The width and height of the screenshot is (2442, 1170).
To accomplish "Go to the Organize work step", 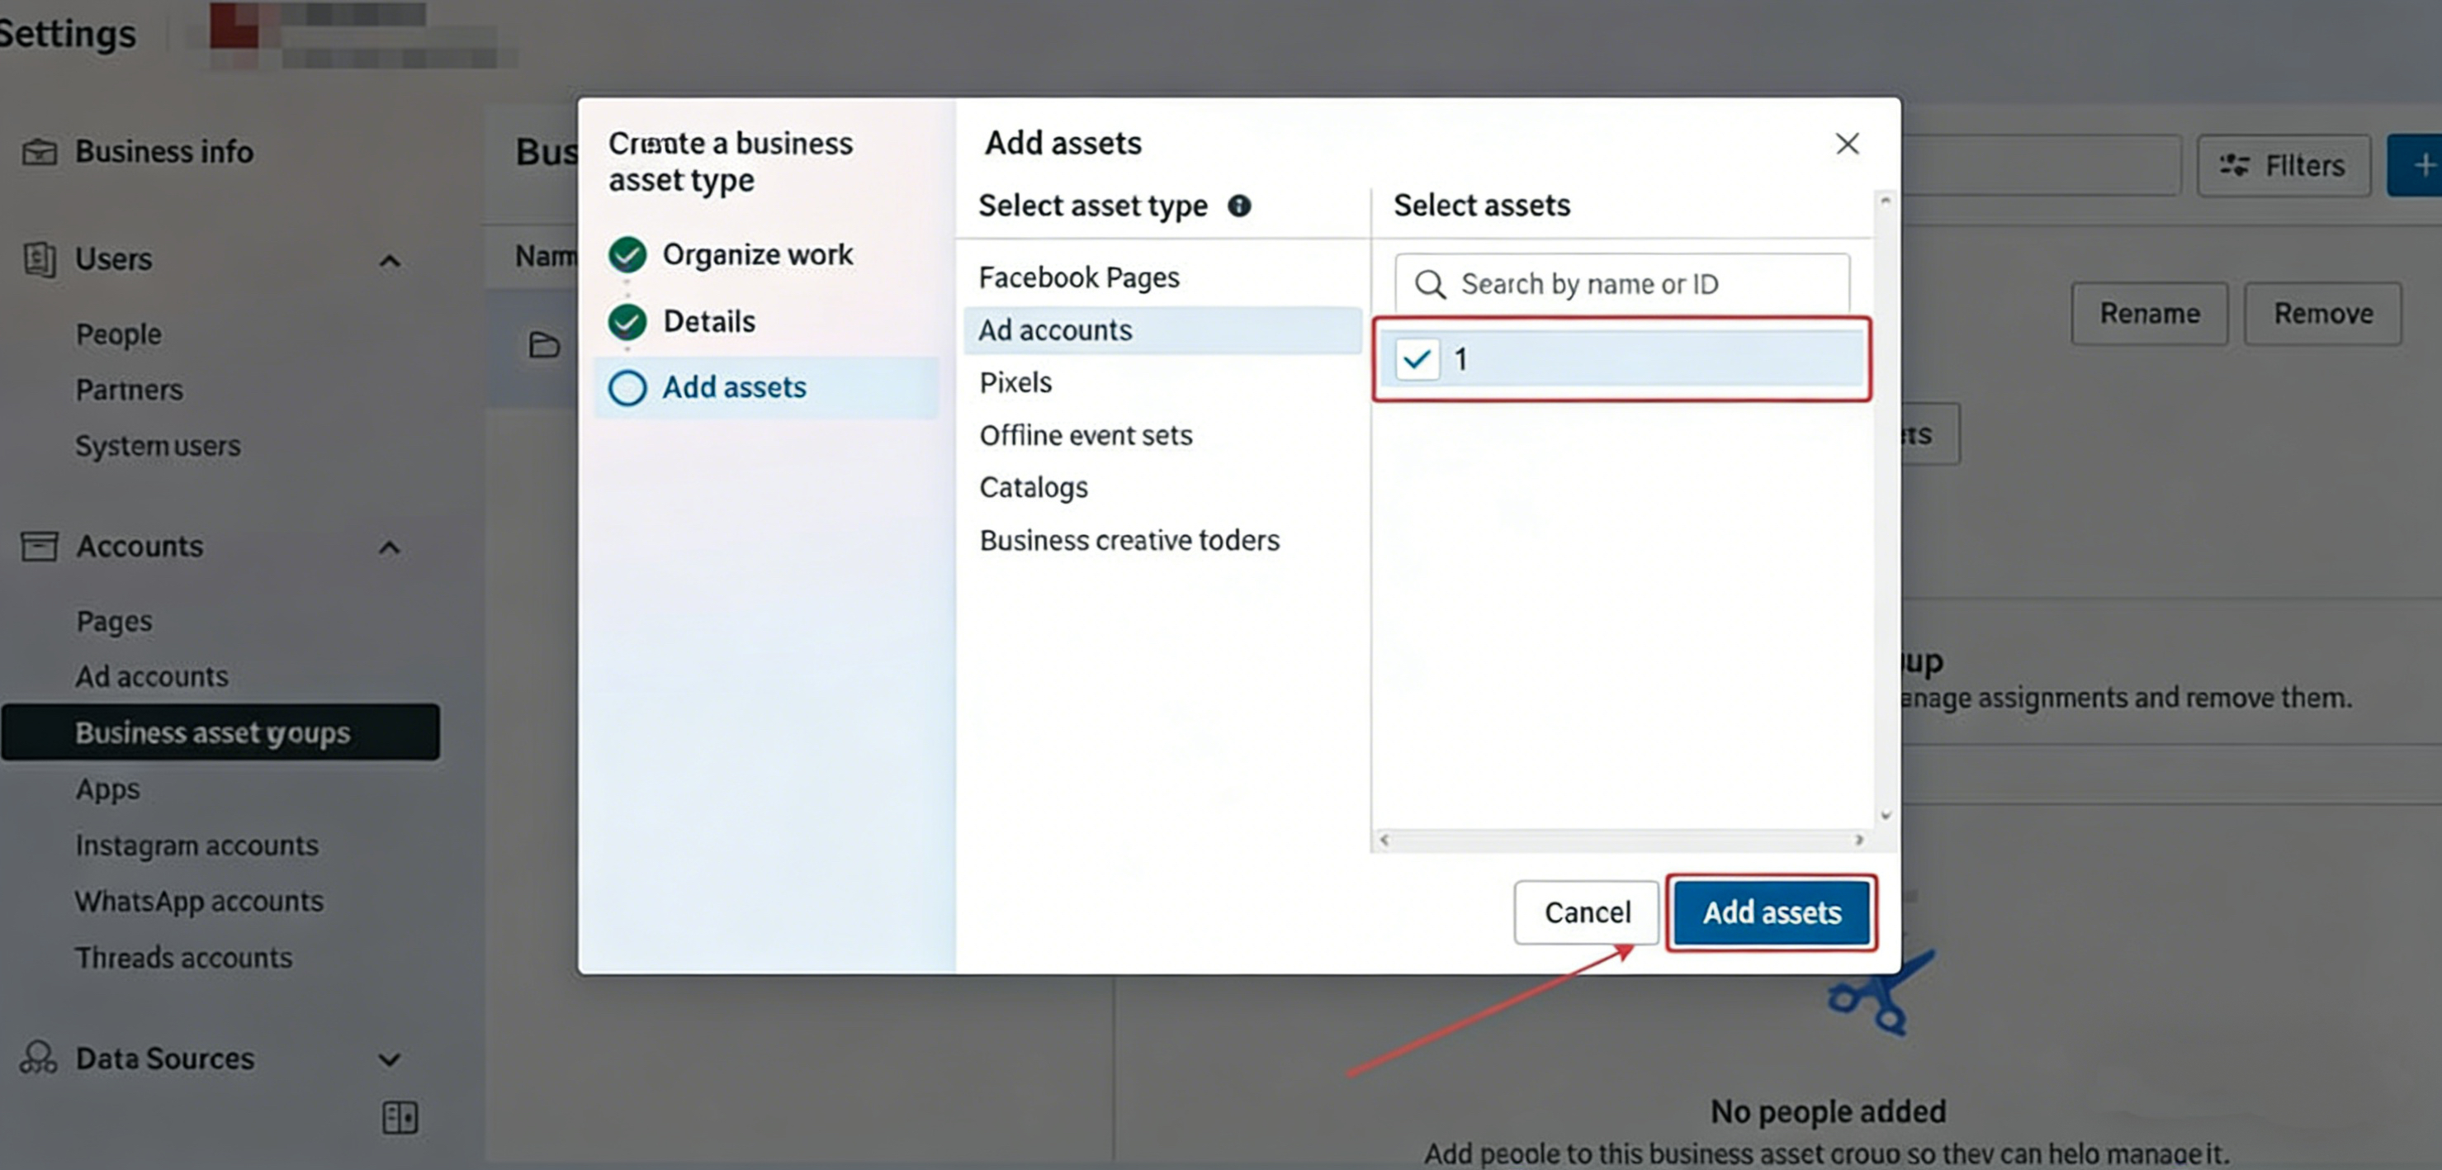I will tap(757, 254).
